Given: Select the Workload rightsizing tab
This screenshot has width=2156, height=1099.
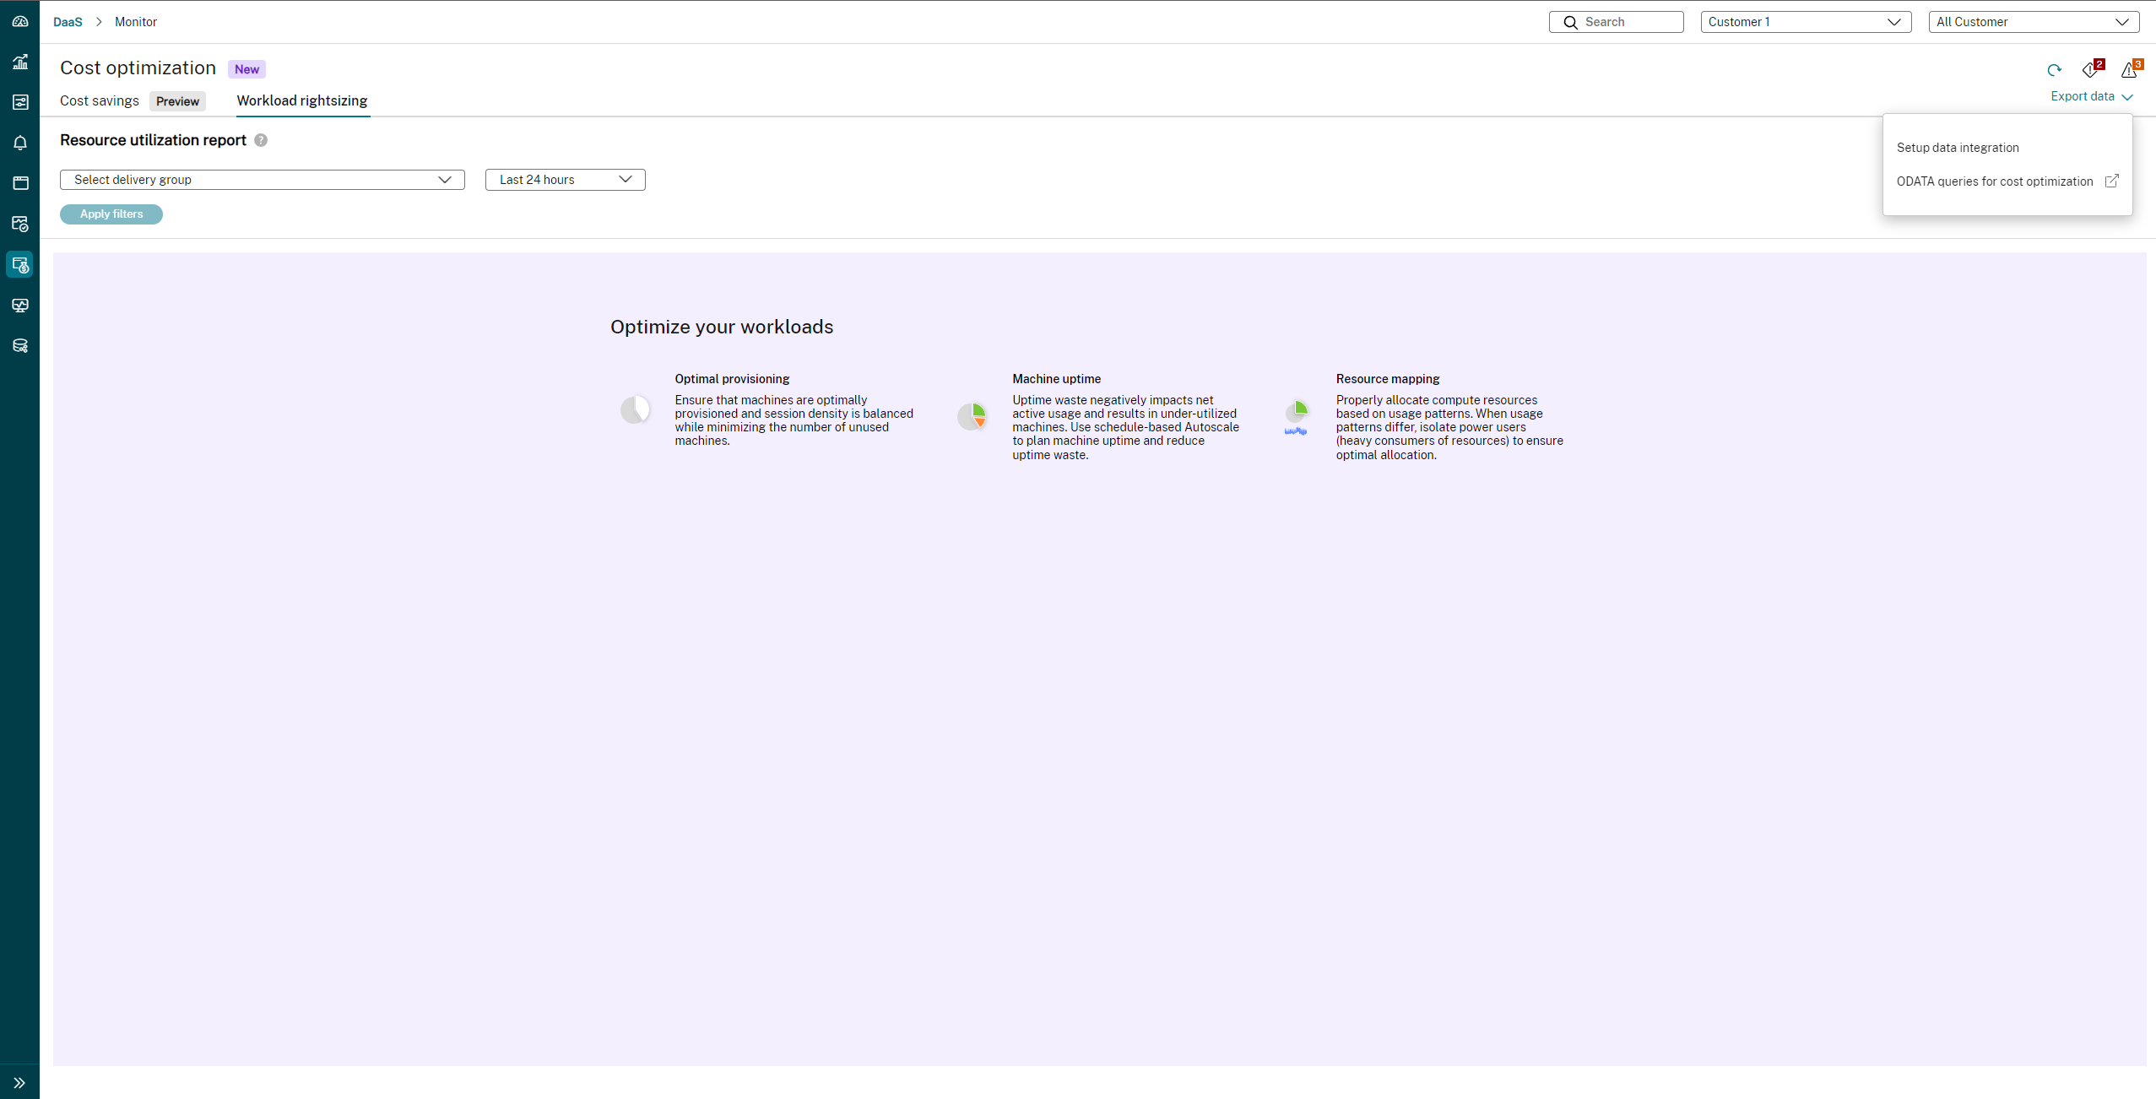Looking at the screenshot, I should (302, 100).
